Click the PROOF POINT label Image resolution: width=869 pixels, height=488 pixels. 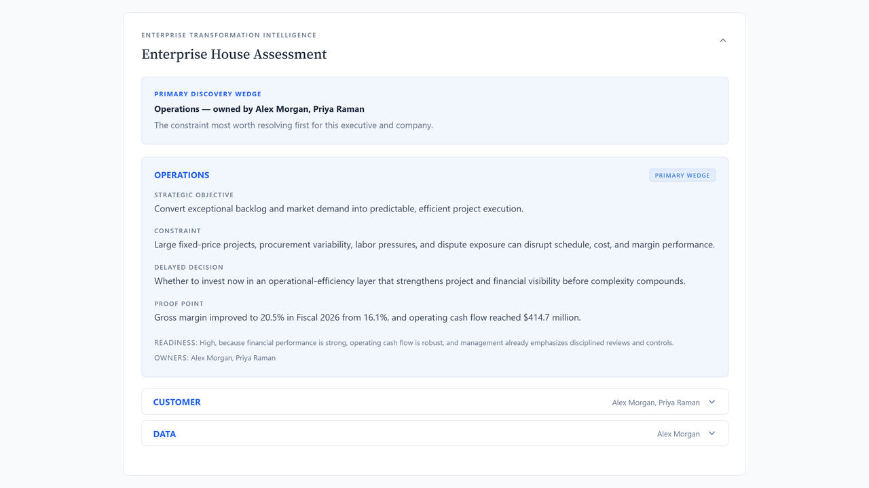click(x=179, y=304)
